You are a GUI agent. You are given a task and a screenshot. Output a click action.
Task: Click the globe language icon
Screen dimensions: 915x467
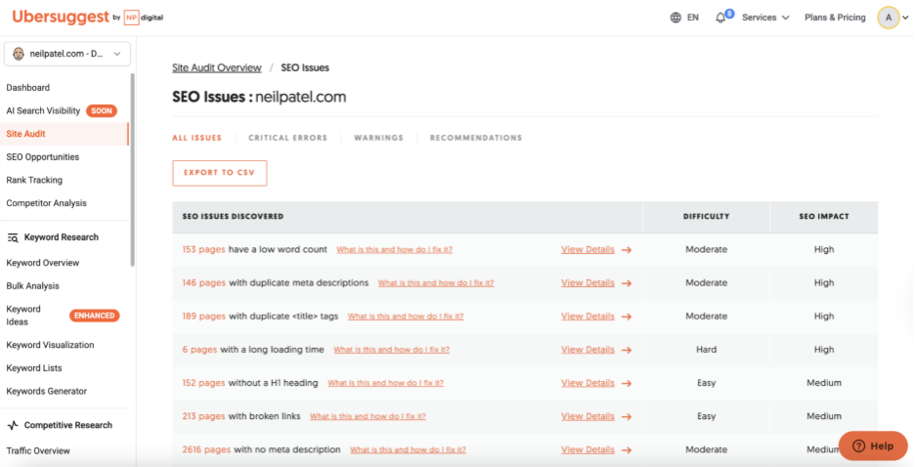tap(675, 18)
